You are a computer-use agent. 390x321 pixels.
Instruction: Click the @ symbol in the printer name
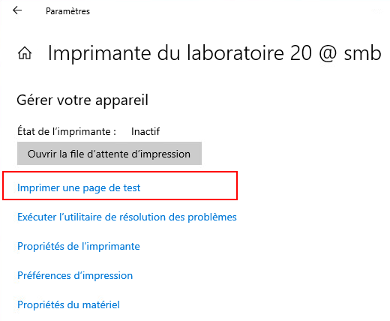328,54
